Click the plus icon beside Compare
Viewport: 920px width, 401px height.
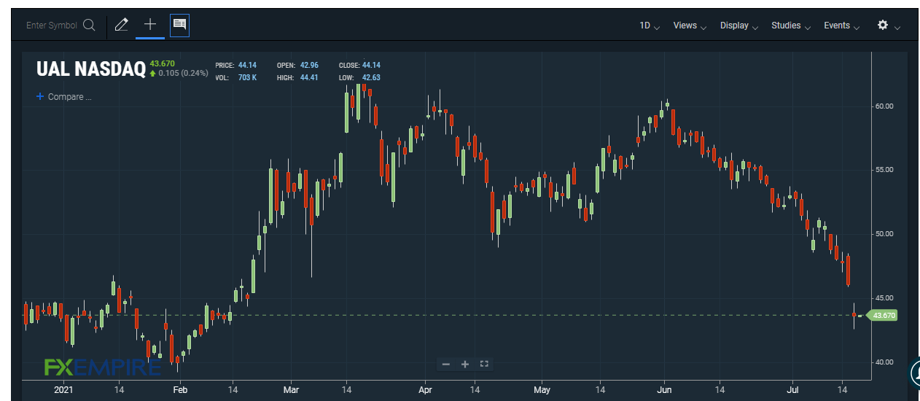pyautogui.click(x=40, y=96)
